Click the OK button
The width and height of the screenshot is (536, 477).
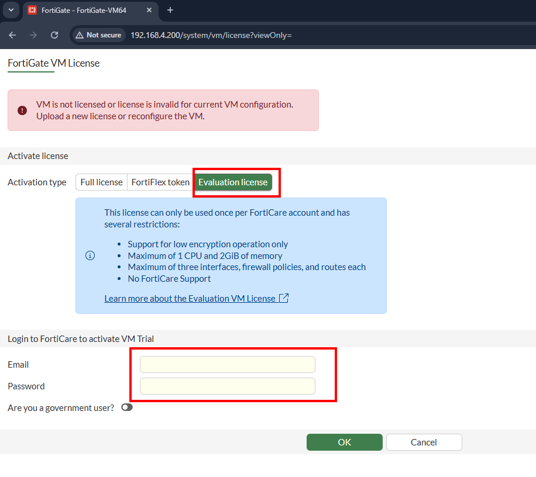pyautogui.click(x=344, y=442)
